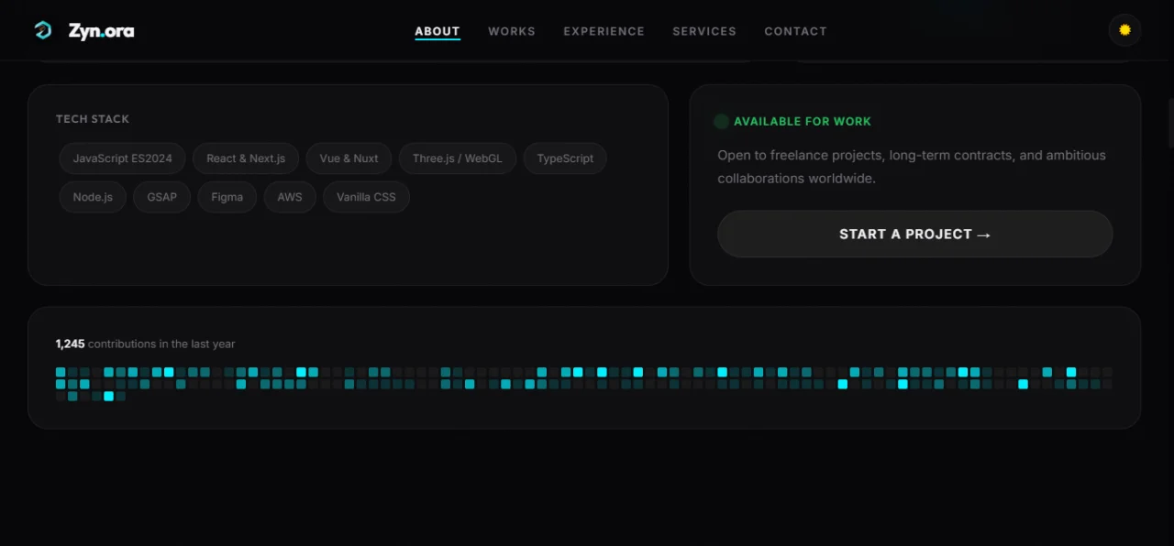Click the Vanilla CSS tag

pos(366,197)
